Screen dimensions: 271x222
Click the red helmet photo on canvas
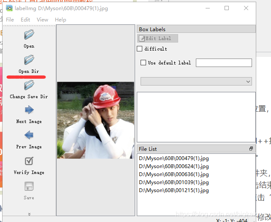pyautogui.click(x=95, y=120)
